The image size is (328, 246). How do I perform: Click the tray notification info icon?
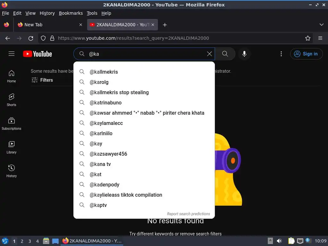(308, 241)
